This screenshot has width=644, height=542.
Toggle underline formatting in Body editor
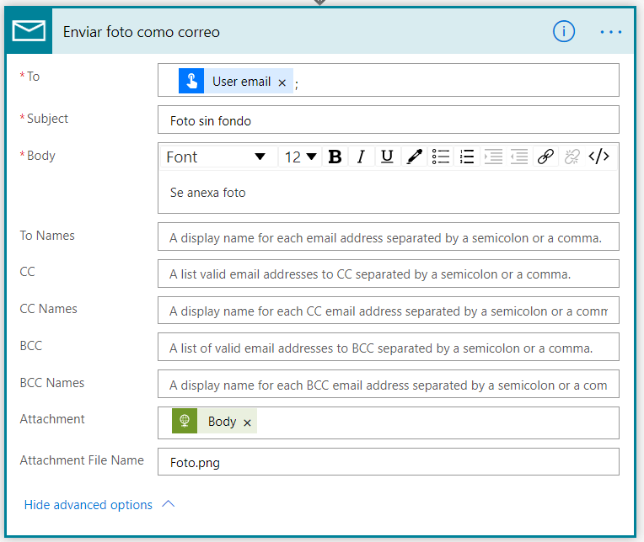click(x=387, y=157)
